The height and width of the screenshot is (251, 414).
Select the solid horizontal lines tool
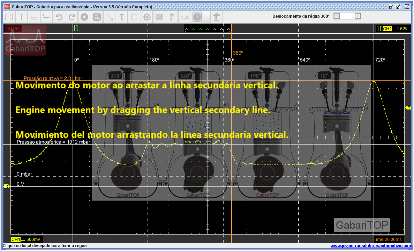tap(46, 17)
